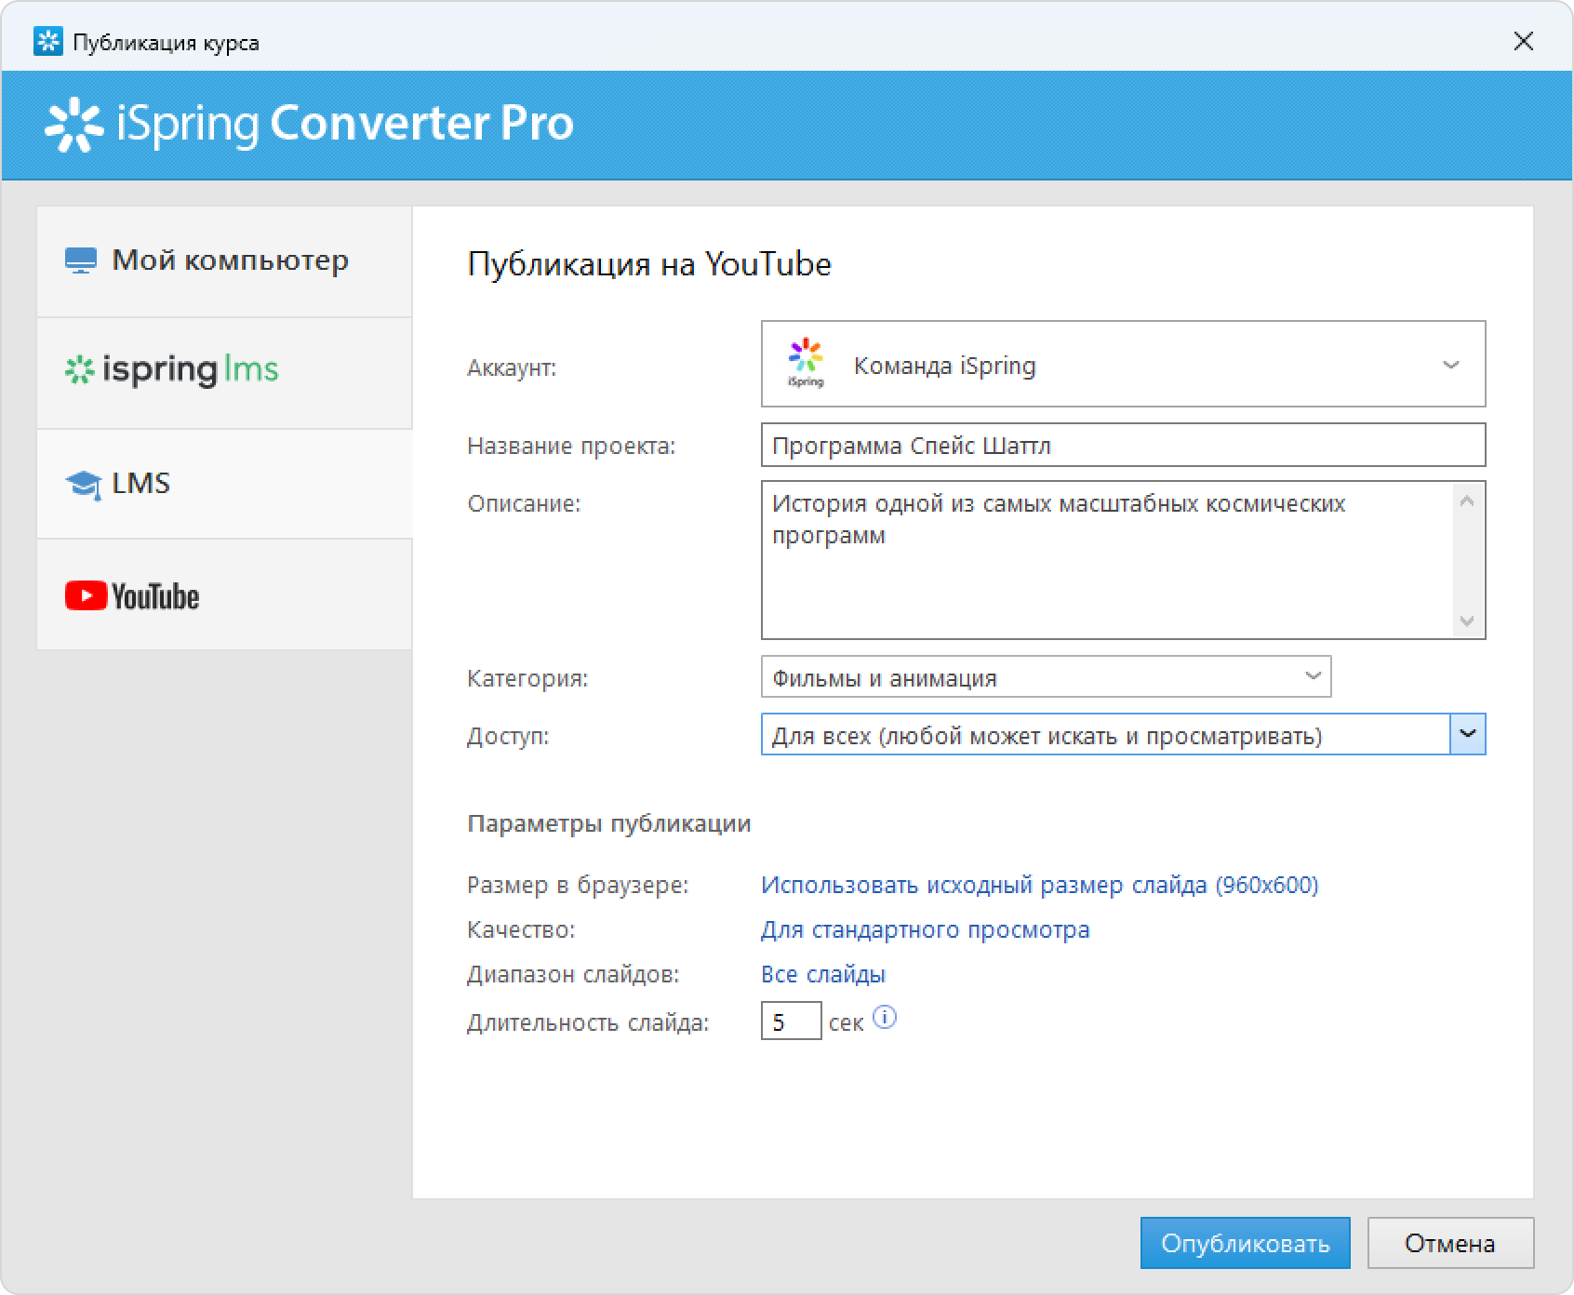Click the description scrollbar down arrow
Image resolution: width=1574 pixels, height=1295 pixels.
point(1467,621)
